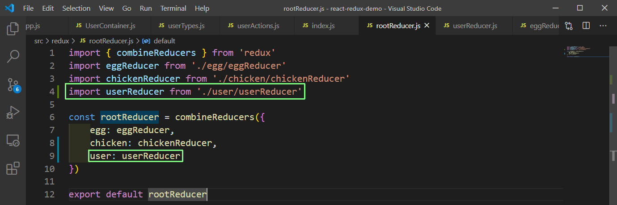Screen dimensions: 617x205
Task: Open the Help menu
Action: (202, 8)
